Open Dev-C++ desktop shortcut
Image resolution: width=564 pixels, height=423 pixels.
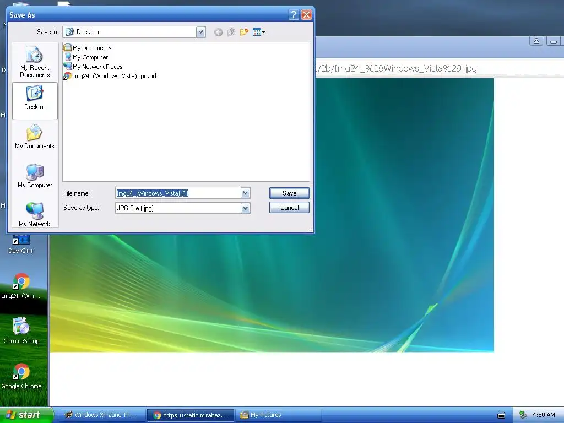(21, 243)
